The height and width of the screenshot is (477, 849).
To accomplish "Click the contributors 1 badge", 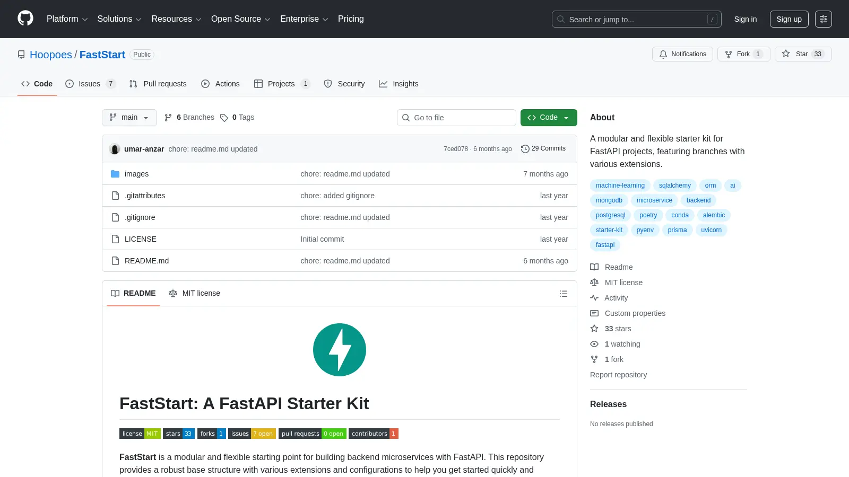I will point(374,434).
